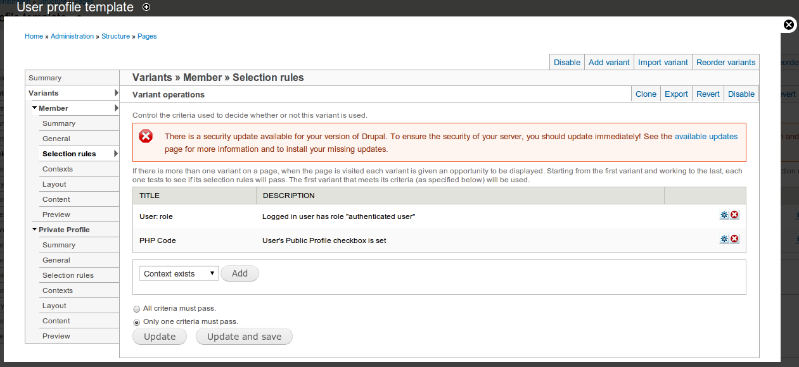The width and height of the screenshot is (799, 367).
Task: Delete the User: role selection rule
Action: point(734,215)
